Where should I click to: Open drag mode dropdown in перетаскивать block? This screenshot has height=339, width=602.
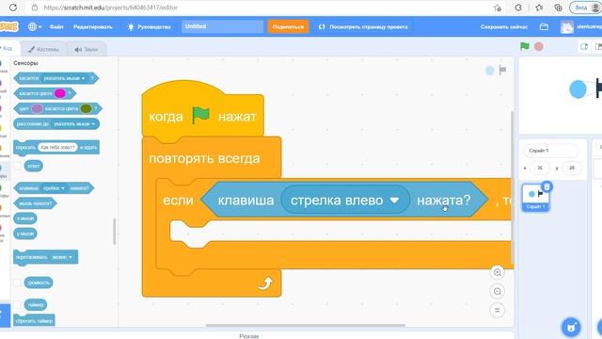pyautogui.click(x=62, y=257)
